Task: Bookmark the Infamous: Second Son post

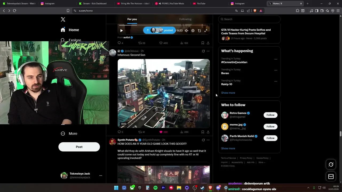Action: pyautogui.click(x=203, y=132)
